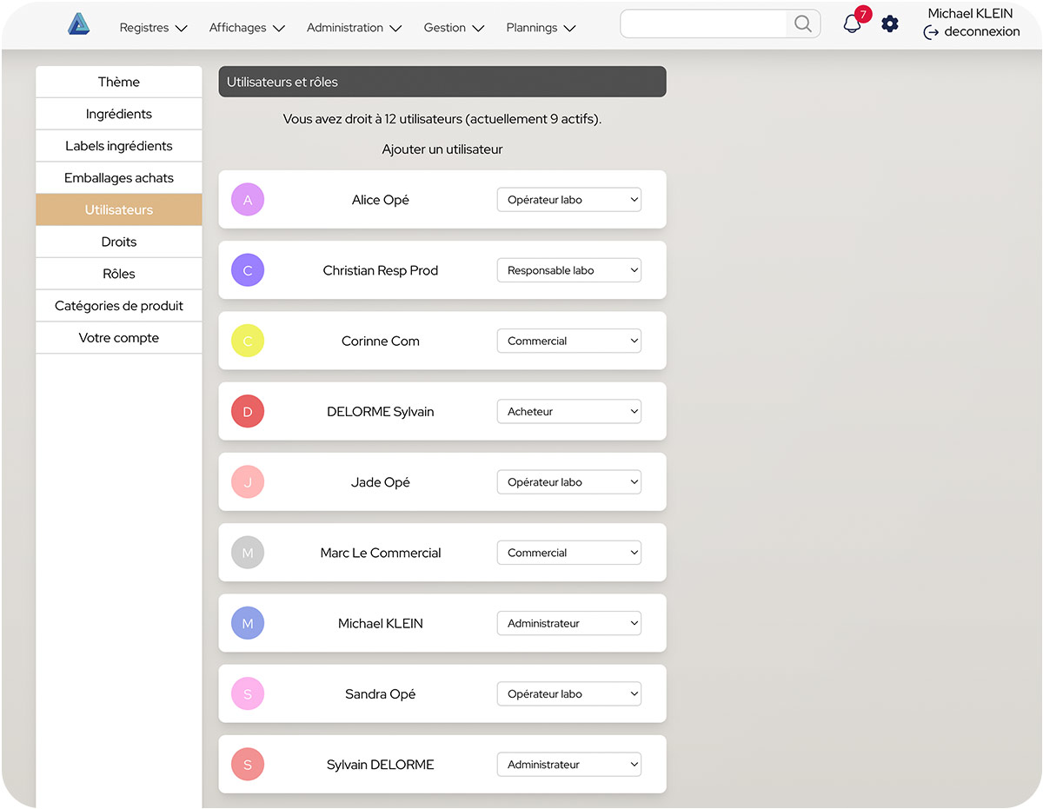Viewport: 1043px width, 809px height.
Task: Click Alice Opé's purple avatar
Action: (x=248, y=200)
